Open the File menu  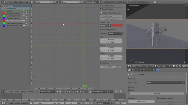pos(11,2)
